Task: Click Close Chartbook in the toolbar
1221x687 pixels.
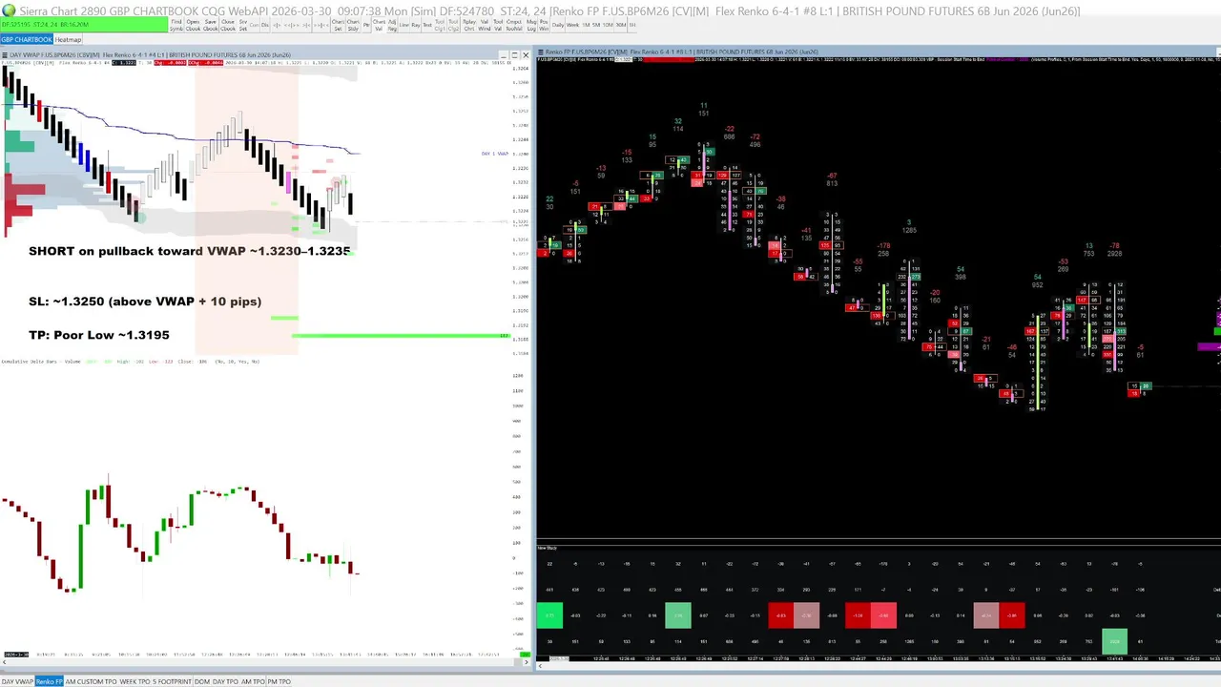Action: pos(228,25)
